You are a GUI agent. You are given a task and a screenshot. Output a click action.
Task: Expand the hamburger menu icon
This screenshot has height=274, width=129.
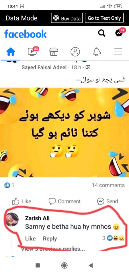pyautogui.click(x=118, y=52)
